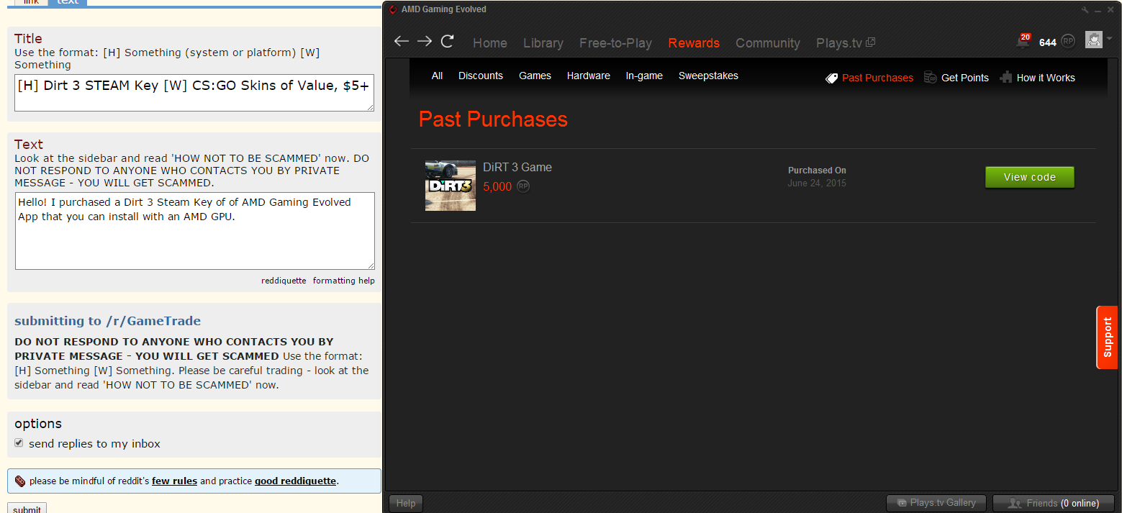Image resolution: width=1122 pixels, height=513 pixels.
Task: Open the DiRT 3 Game title
Action: coord(517,167)
